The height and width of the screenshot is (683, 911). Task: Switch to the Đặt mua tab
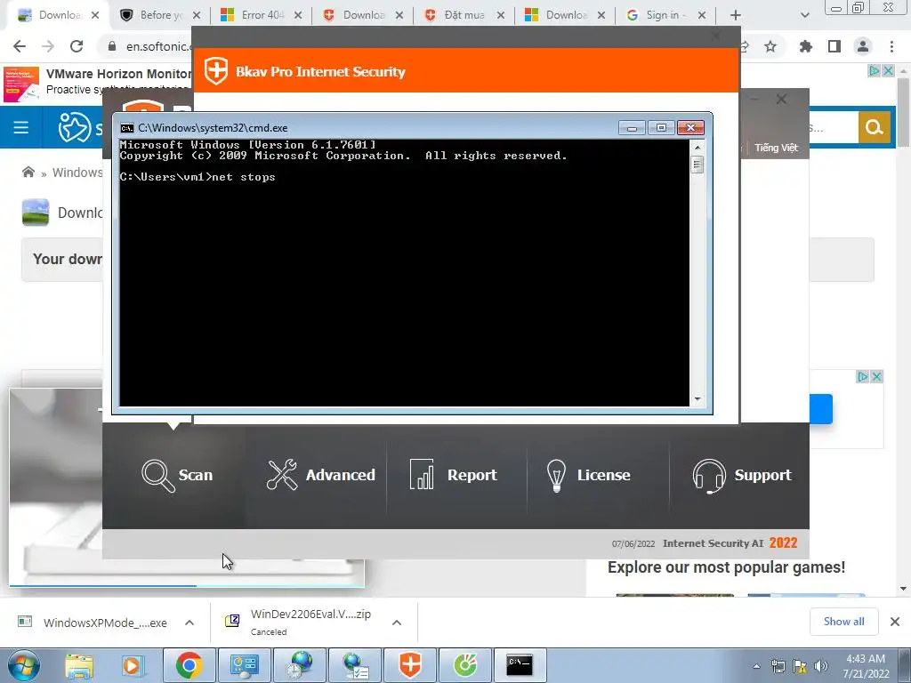coord(464,15)
